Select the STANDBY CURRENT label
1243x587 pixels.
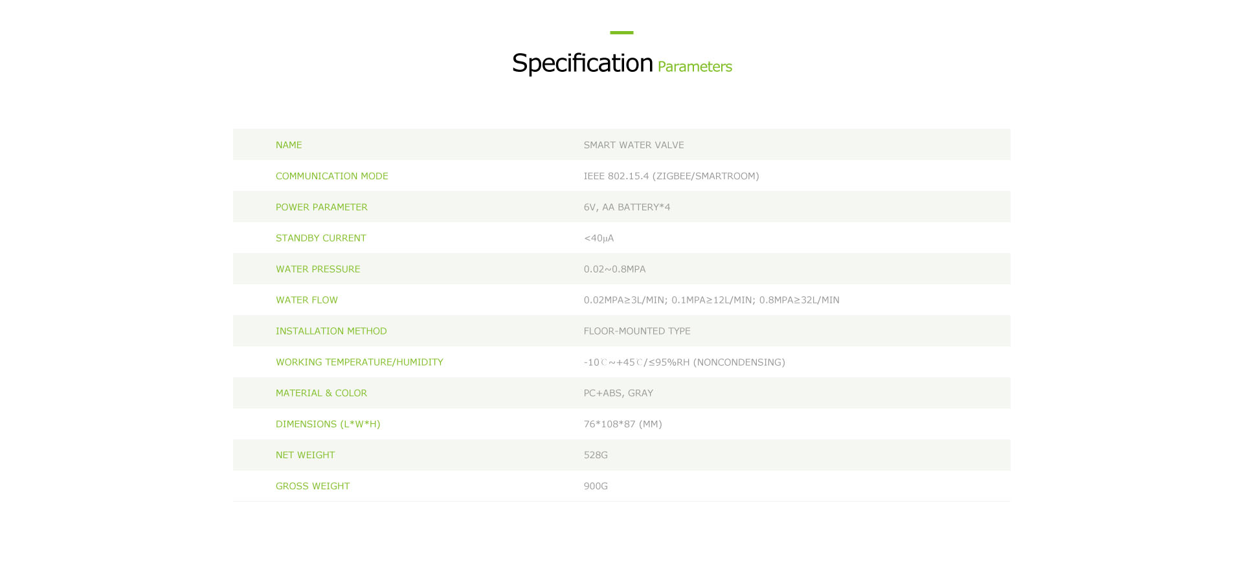(321, 238)
